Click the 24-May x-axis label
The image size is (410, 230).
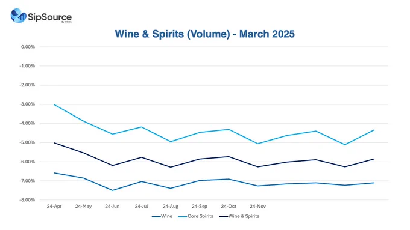[83, 207]
